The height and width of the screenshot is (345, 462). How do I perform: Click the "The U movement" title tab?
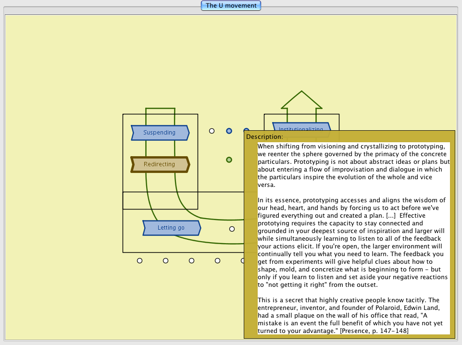click(x=231, y=6)
